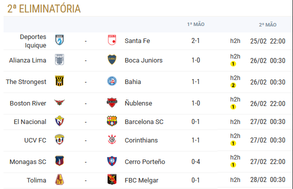Open the 0-1 score of El Nacional match
The height and width of the screenshot is (189, 293).
click(195, 121)
